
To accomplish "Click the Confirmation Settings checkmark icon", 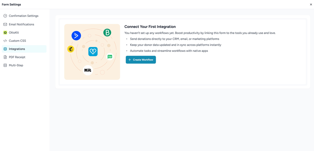I will pyautogui.click(x=5, y=16).
